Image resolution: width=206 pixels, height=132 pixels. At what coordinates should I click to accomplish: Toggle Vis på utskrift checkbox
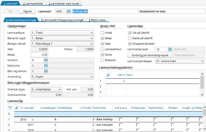pyautogui.click(x=130, y=33)
